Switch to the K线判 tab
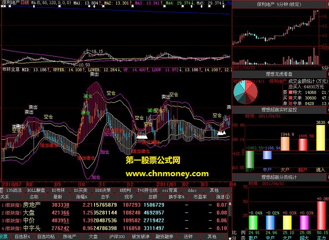 [x=125, y=190]
